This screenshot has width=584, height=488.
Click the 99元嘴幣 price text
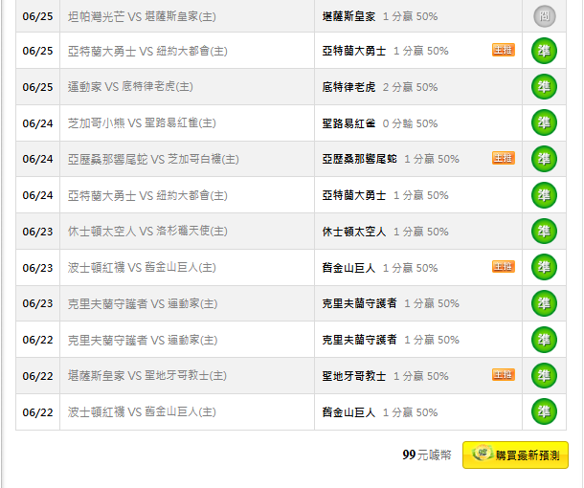click(x=427, y=455)
